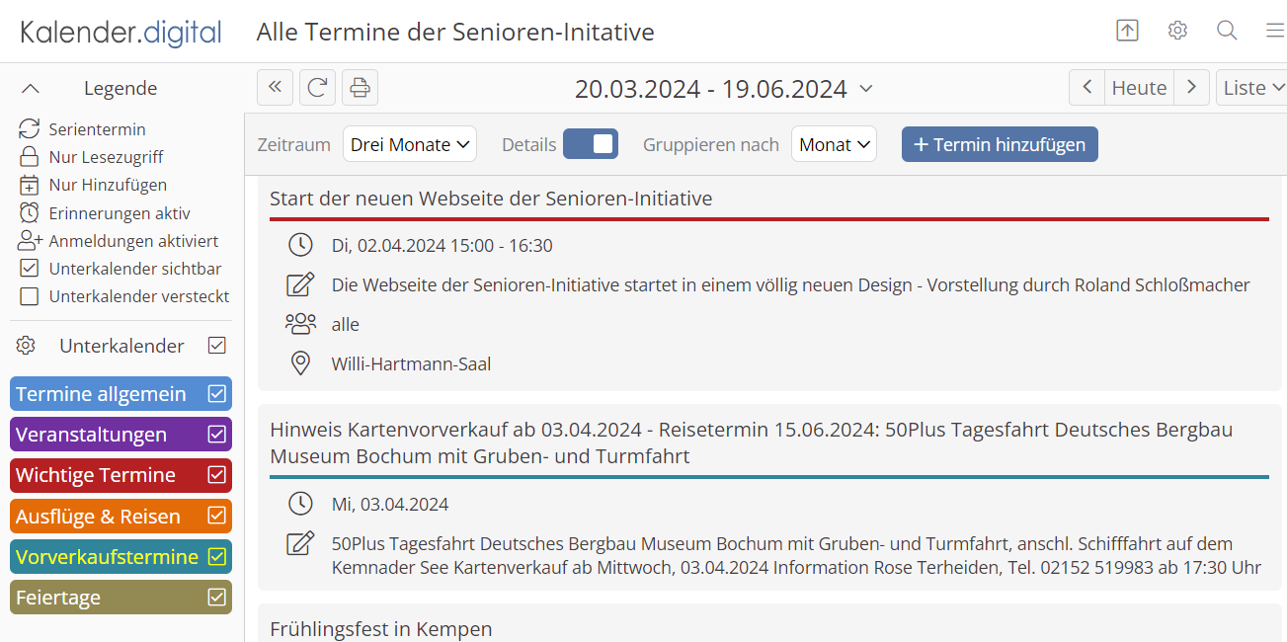Click the search magnifier icon
The image size is (1287, 642).
pyautogui.click(x=1227, y=31)
